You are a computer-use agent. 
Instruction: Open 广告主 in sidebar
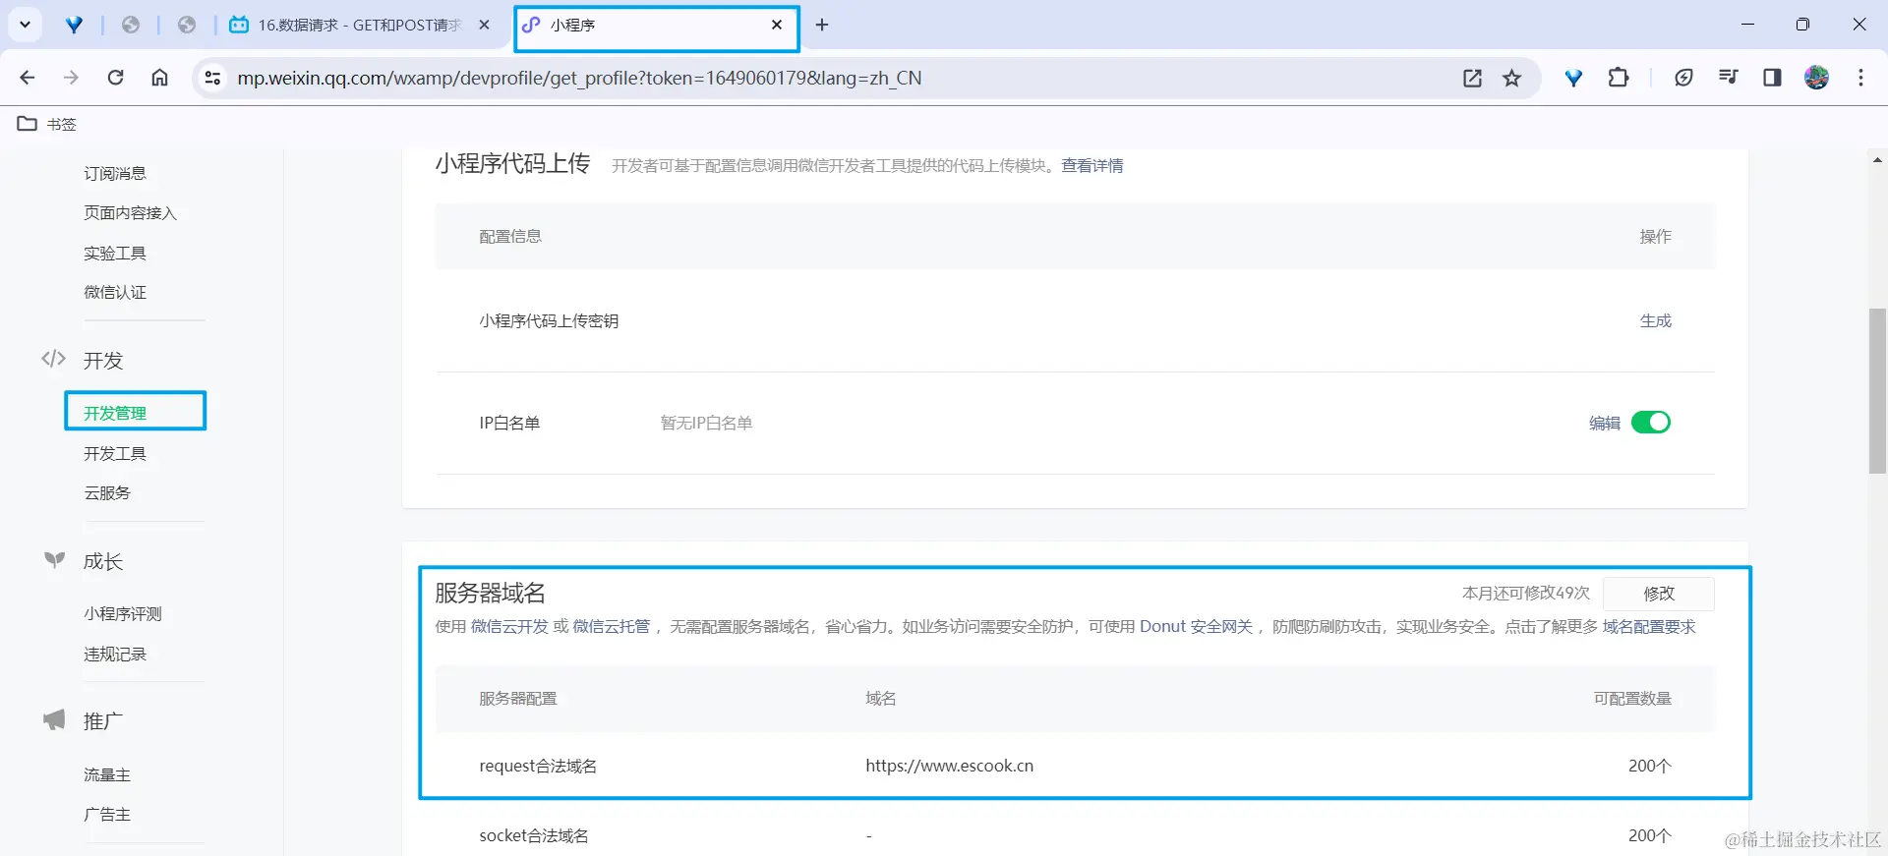tap(107, 814)
